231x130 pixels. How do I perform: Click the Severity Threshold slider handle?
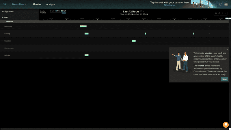(x=64, y=13)
